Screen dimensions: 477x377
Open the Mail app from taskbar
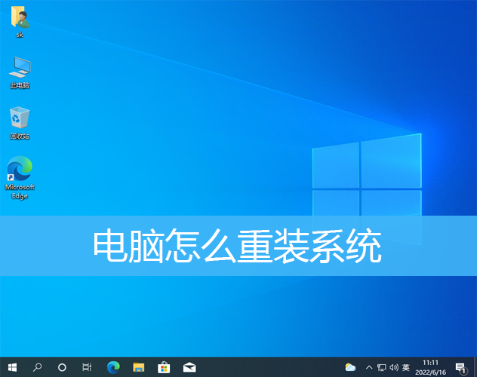[x=189, y=367]
